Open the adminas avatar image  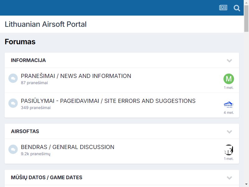click(x=229, y=104)
